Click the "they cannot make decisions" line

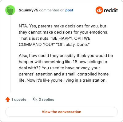click(63, 32)
